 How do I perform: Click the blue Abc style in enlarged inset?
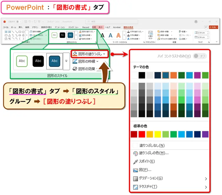(x=55, y=61)
